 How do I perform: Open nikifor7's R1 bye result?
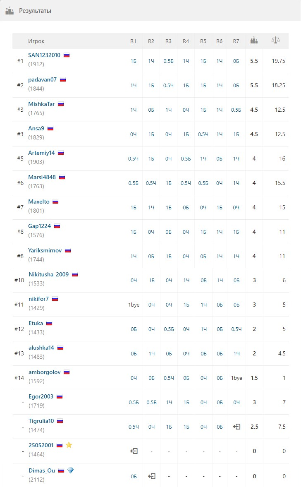(134, 305)
